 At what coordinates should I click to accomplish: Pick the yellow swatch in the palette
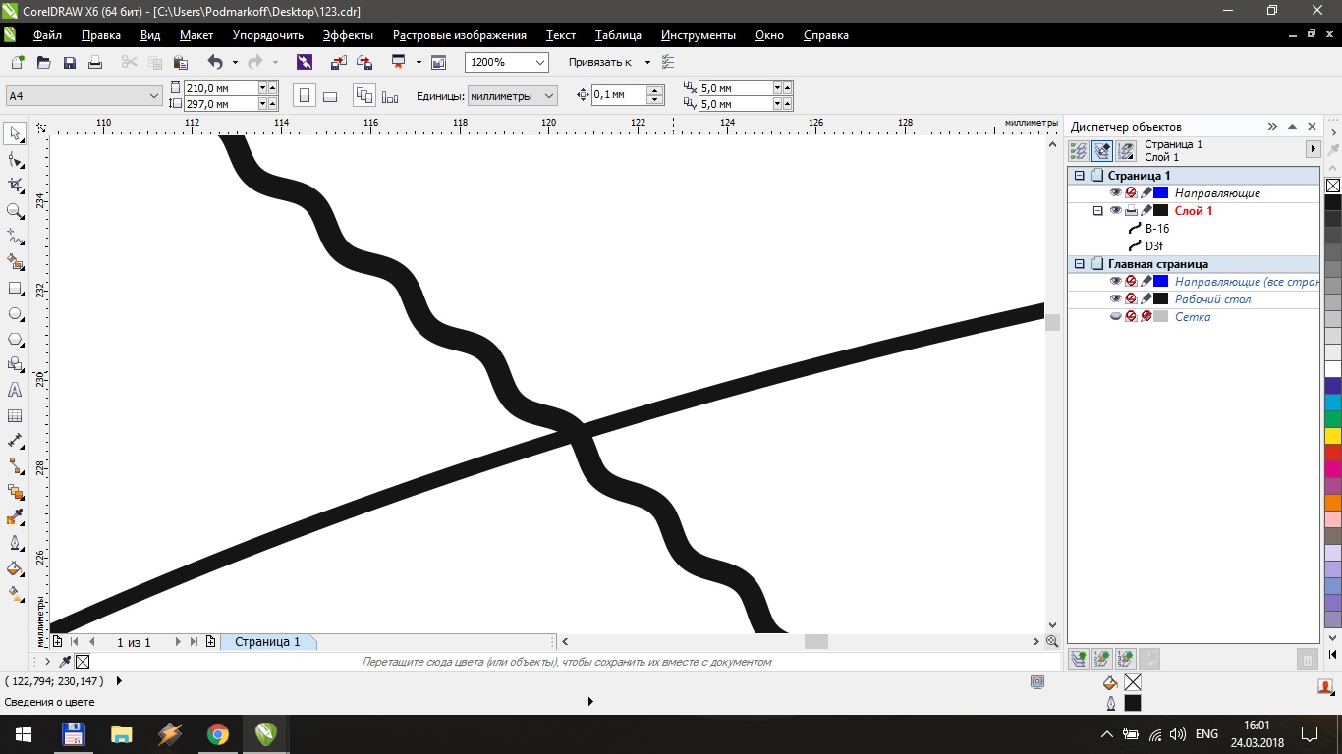tap(1333, 436)
